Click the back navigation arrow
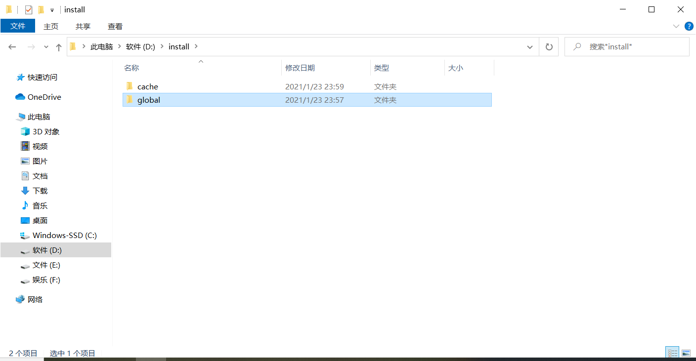The height and width of the screenshot is (361, 696). point(12,46)
